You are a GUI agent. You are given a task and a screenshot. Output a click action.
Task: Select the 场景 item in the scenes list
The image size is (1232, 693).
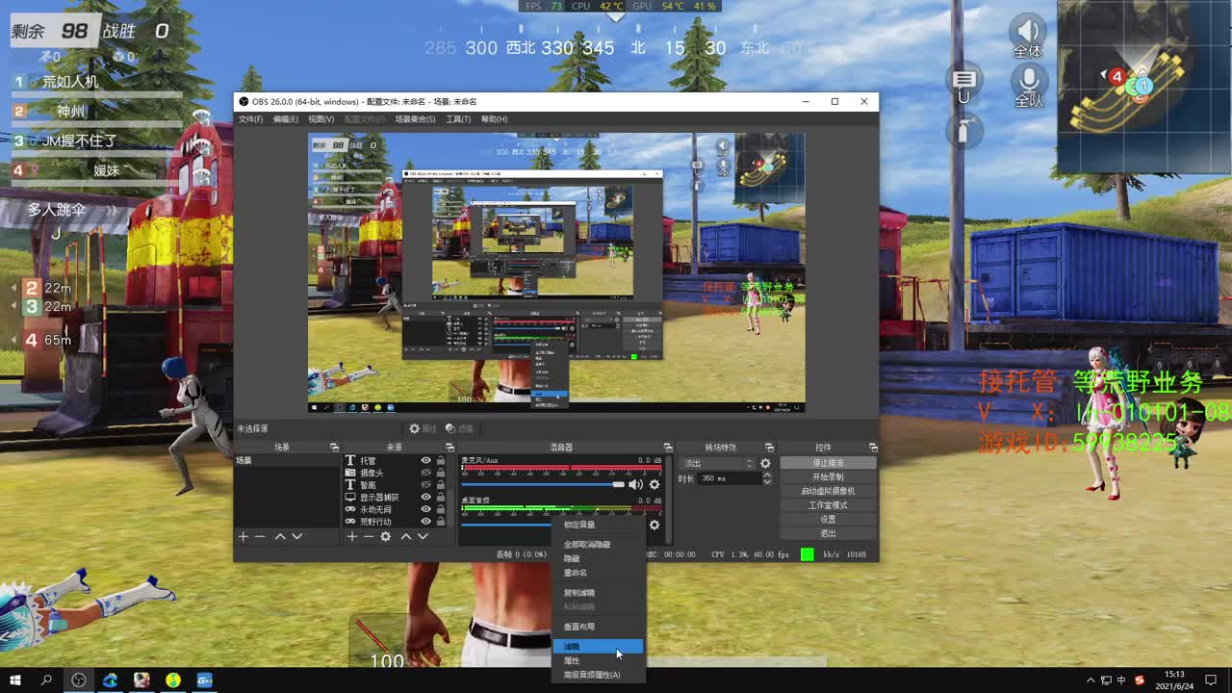[x=287, y=461]
